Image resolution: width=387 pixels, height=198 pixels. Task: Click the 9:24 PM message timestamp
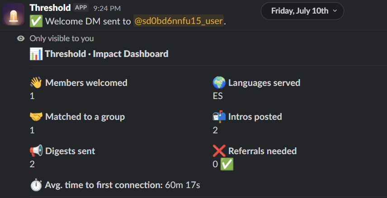click(x=107, y=9)
